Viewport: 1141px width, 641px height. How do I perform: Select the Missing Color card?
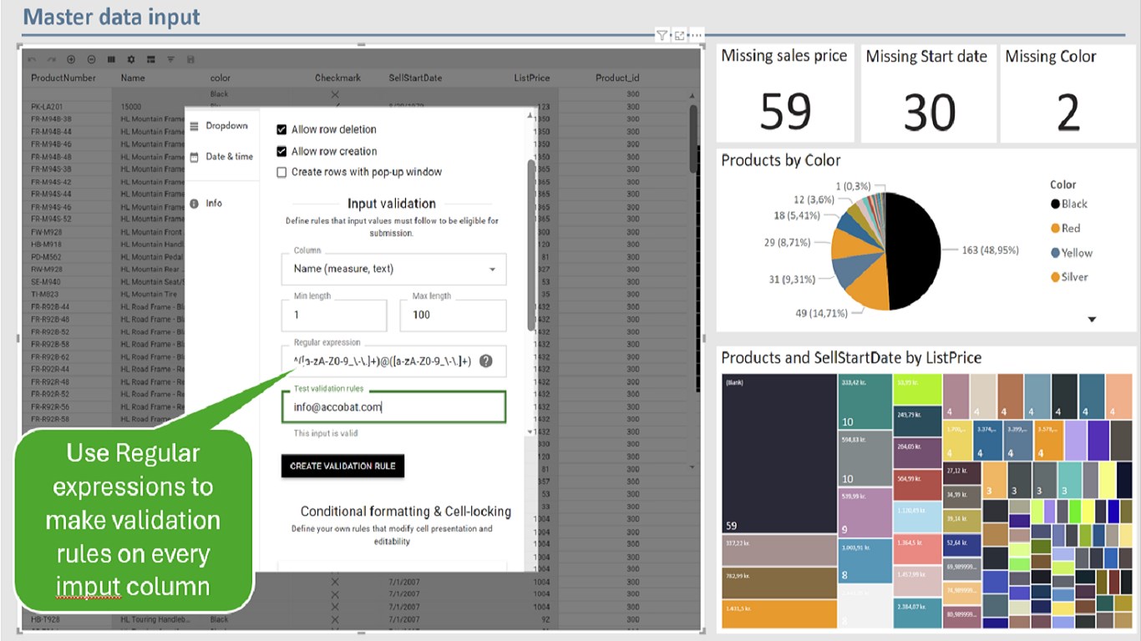coord(1067,93)
